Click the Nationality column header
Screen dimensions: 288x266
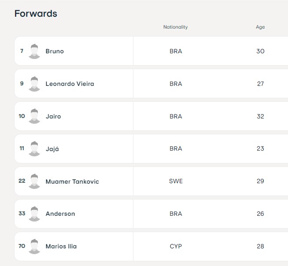pyautogui.click(x=175, y=27)
